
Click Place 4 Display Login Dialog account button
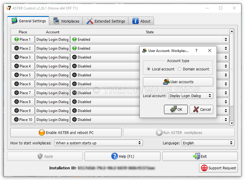[52, 66]
